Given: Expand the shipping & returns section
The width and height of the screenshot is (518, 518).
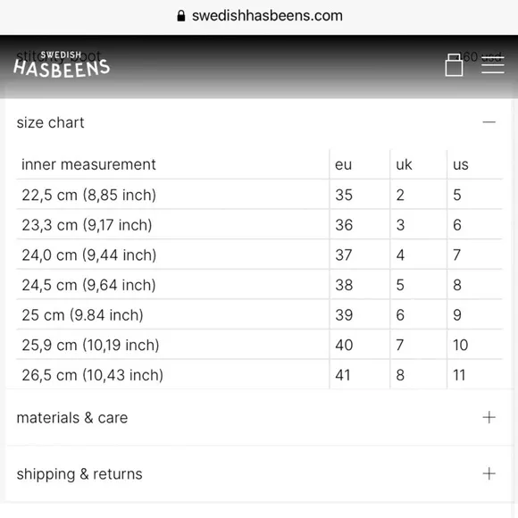Looking at the screenshot, I should coord(489,473).
